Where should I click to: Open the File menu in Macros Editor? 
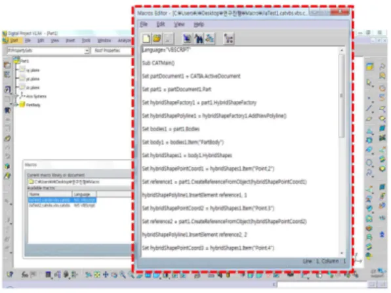(x=144, y=24)
